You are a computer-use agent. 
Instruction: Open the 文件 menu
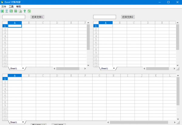(4, 7)
